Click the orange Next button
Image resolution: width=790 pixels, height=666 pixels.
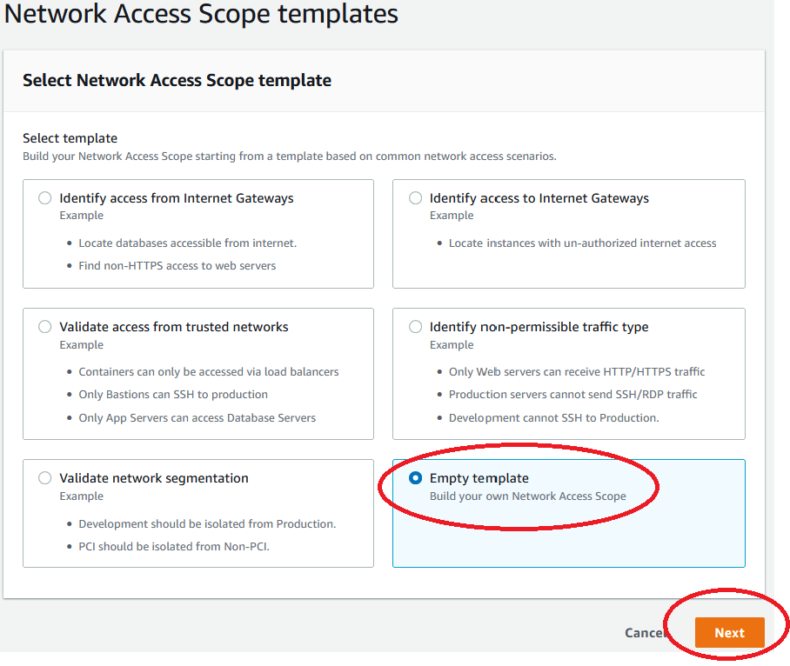(729, 633)
